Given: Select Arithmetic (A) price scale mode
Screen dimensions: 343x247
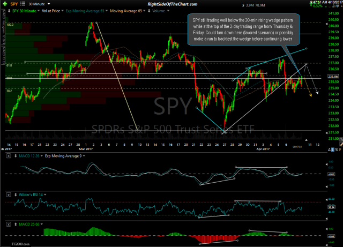Looking at the screenshot, I should point(330,150).
